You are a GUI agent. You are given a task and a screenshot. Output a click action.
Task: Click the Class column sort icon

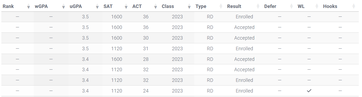pyautogui.click(x=189, y=6)
